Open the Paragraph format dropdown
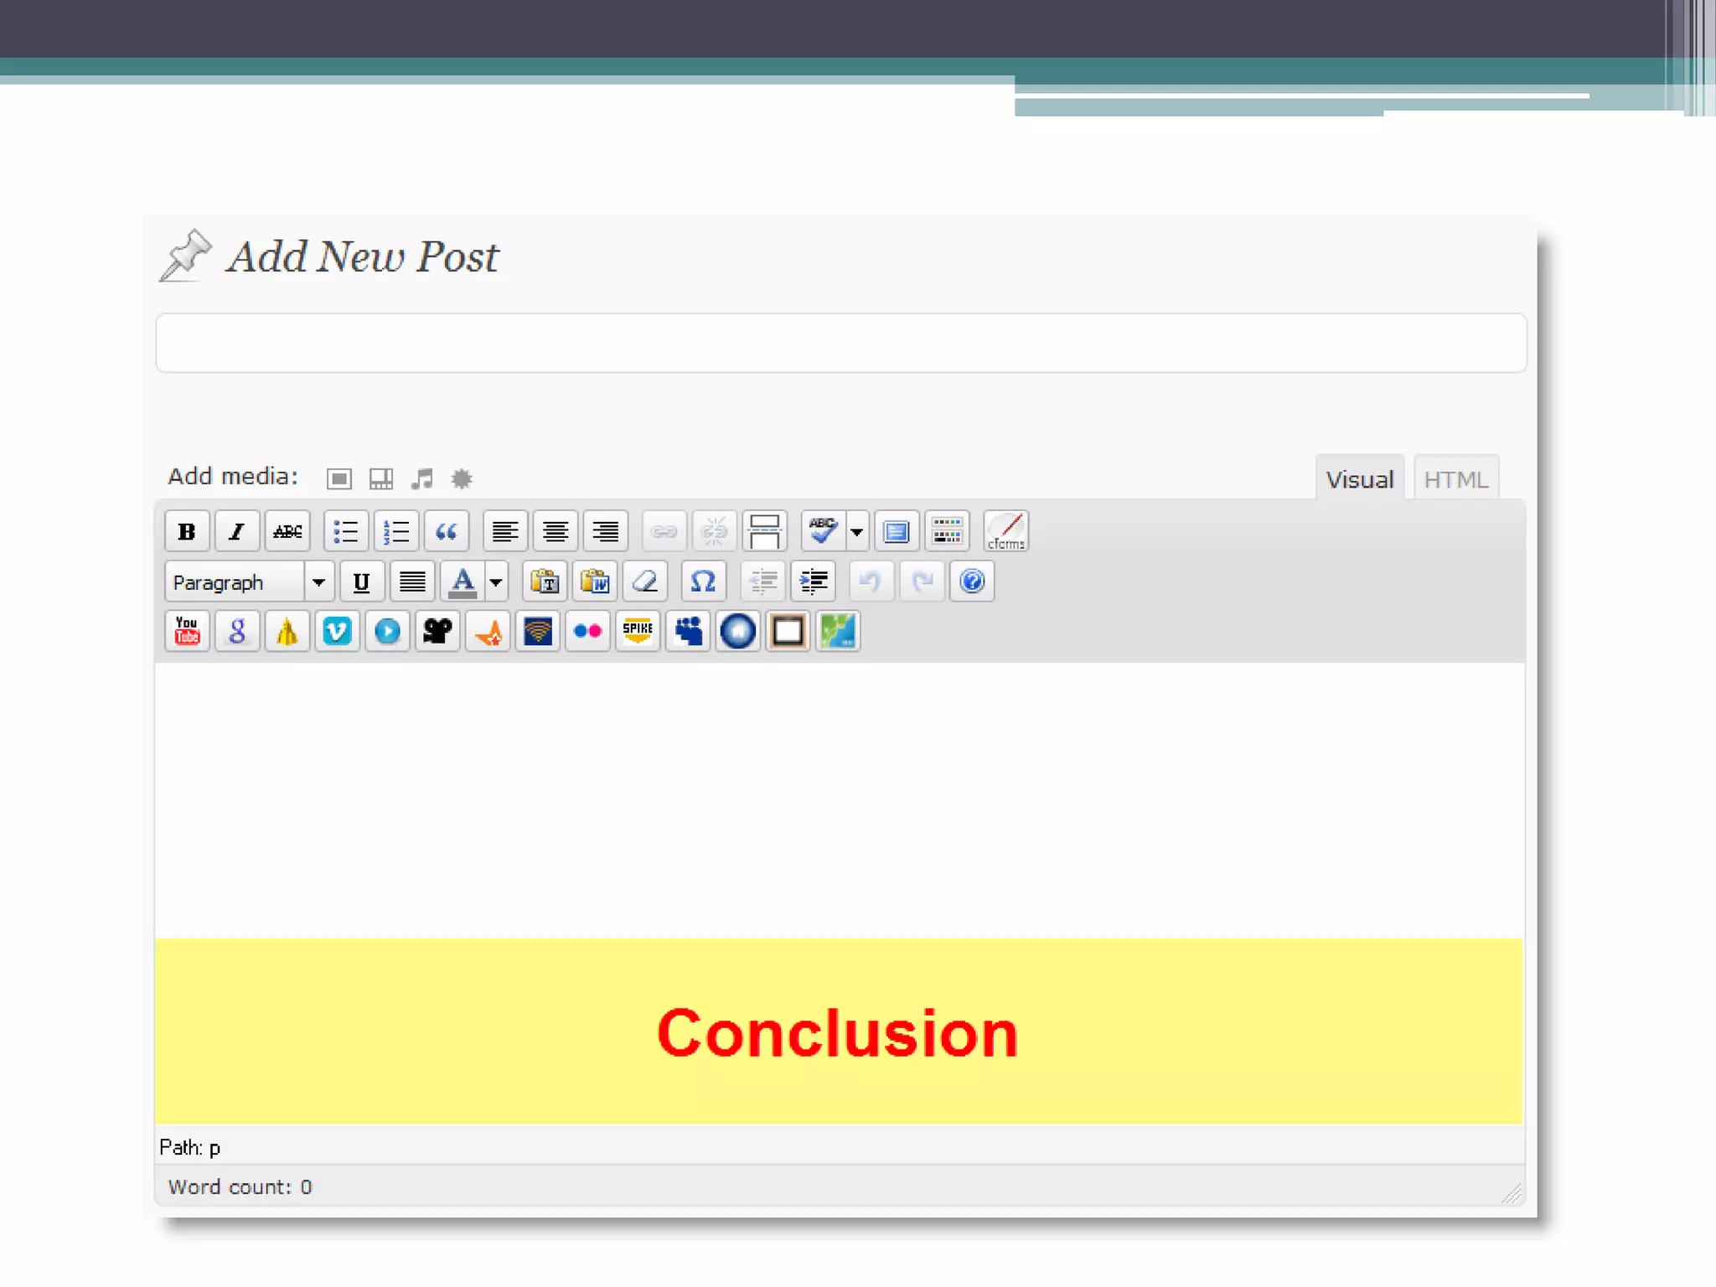The height and width of the screenshot is (1287, 1716). 318,581
